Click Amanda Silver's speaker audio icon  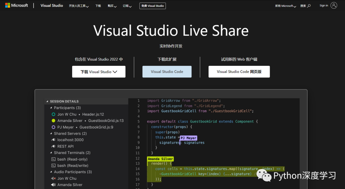pos(53,185)
